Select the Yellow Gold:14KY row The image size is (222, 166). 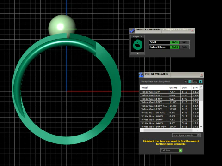tap(170, 99)
